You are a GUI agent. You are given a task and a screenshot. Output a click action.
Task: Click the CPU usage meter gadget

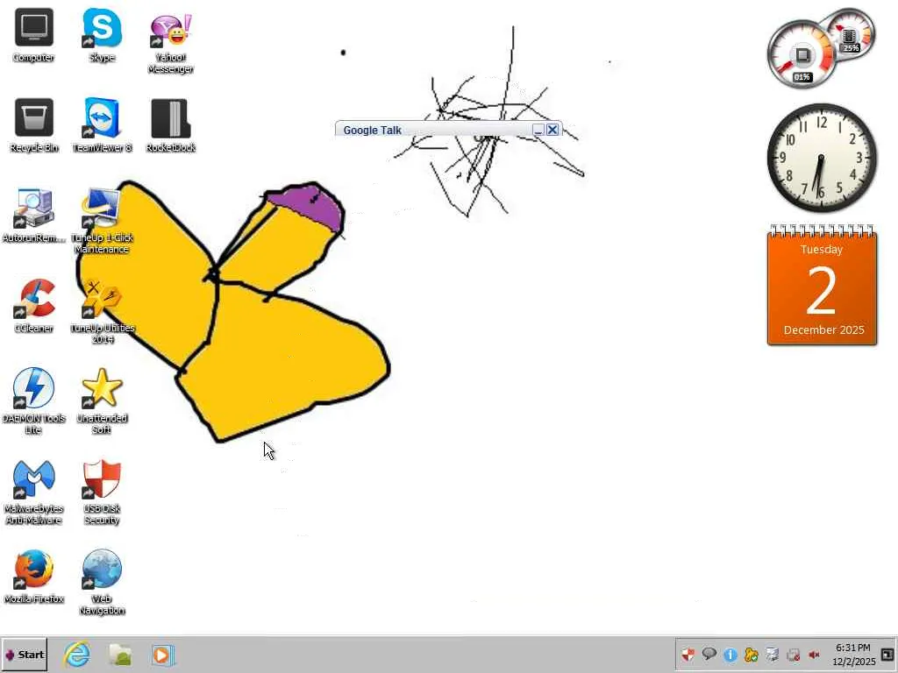click(x=802, y=55)
